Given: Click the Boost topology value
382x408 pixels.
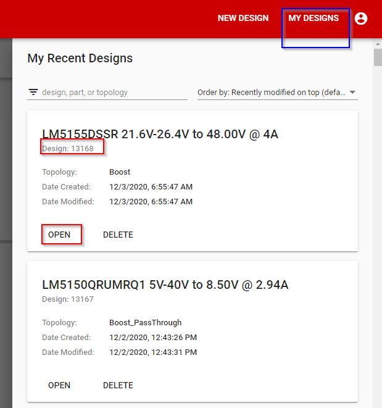Looking at the screenshot, I should [120, 172].
